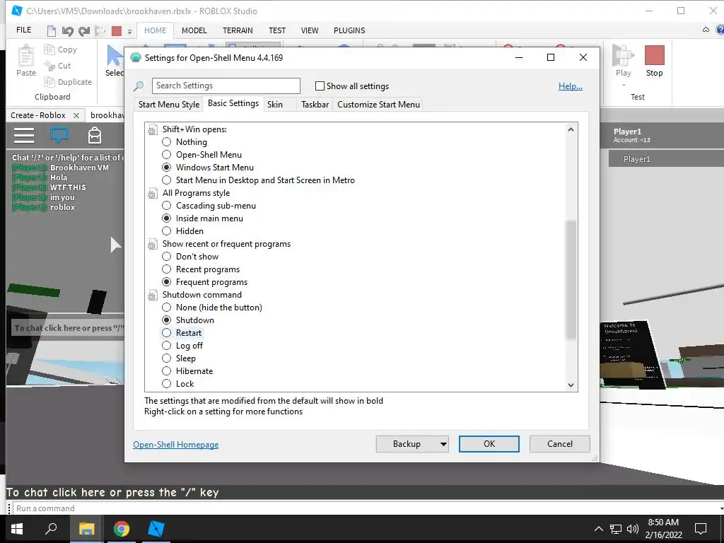724x543 pixels.
Task: Open the MODEL ribbon tab
Action: click(194, 30)
